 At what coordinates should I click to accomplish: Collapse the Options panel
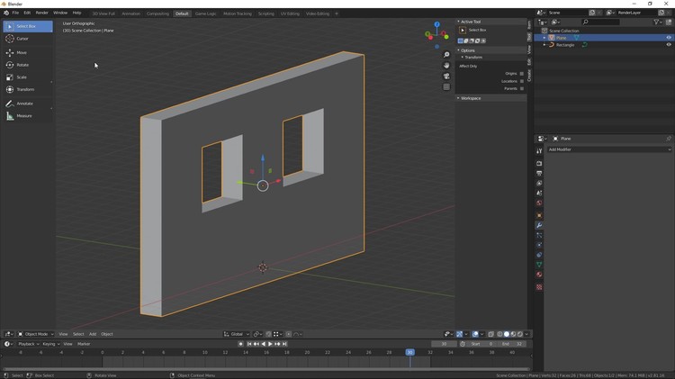[x=468, y=50]
